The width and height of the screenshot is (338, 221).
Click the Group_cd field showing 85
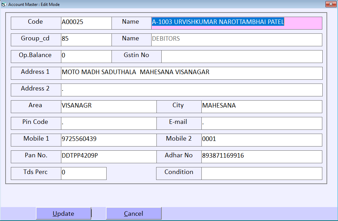tap(86, 40)
